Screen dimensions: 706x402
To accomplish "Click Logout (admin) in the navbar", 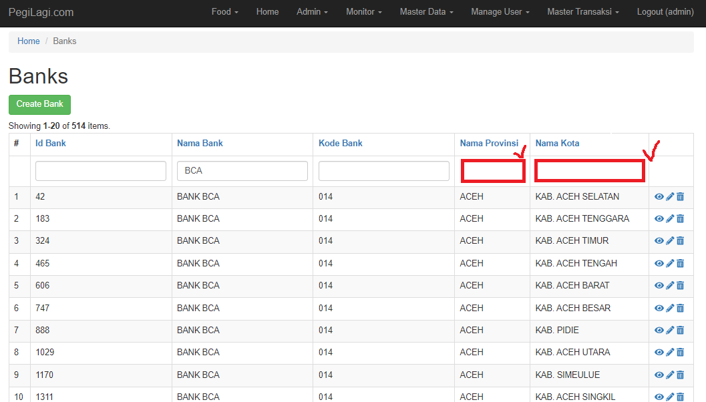I will (665, 12).
